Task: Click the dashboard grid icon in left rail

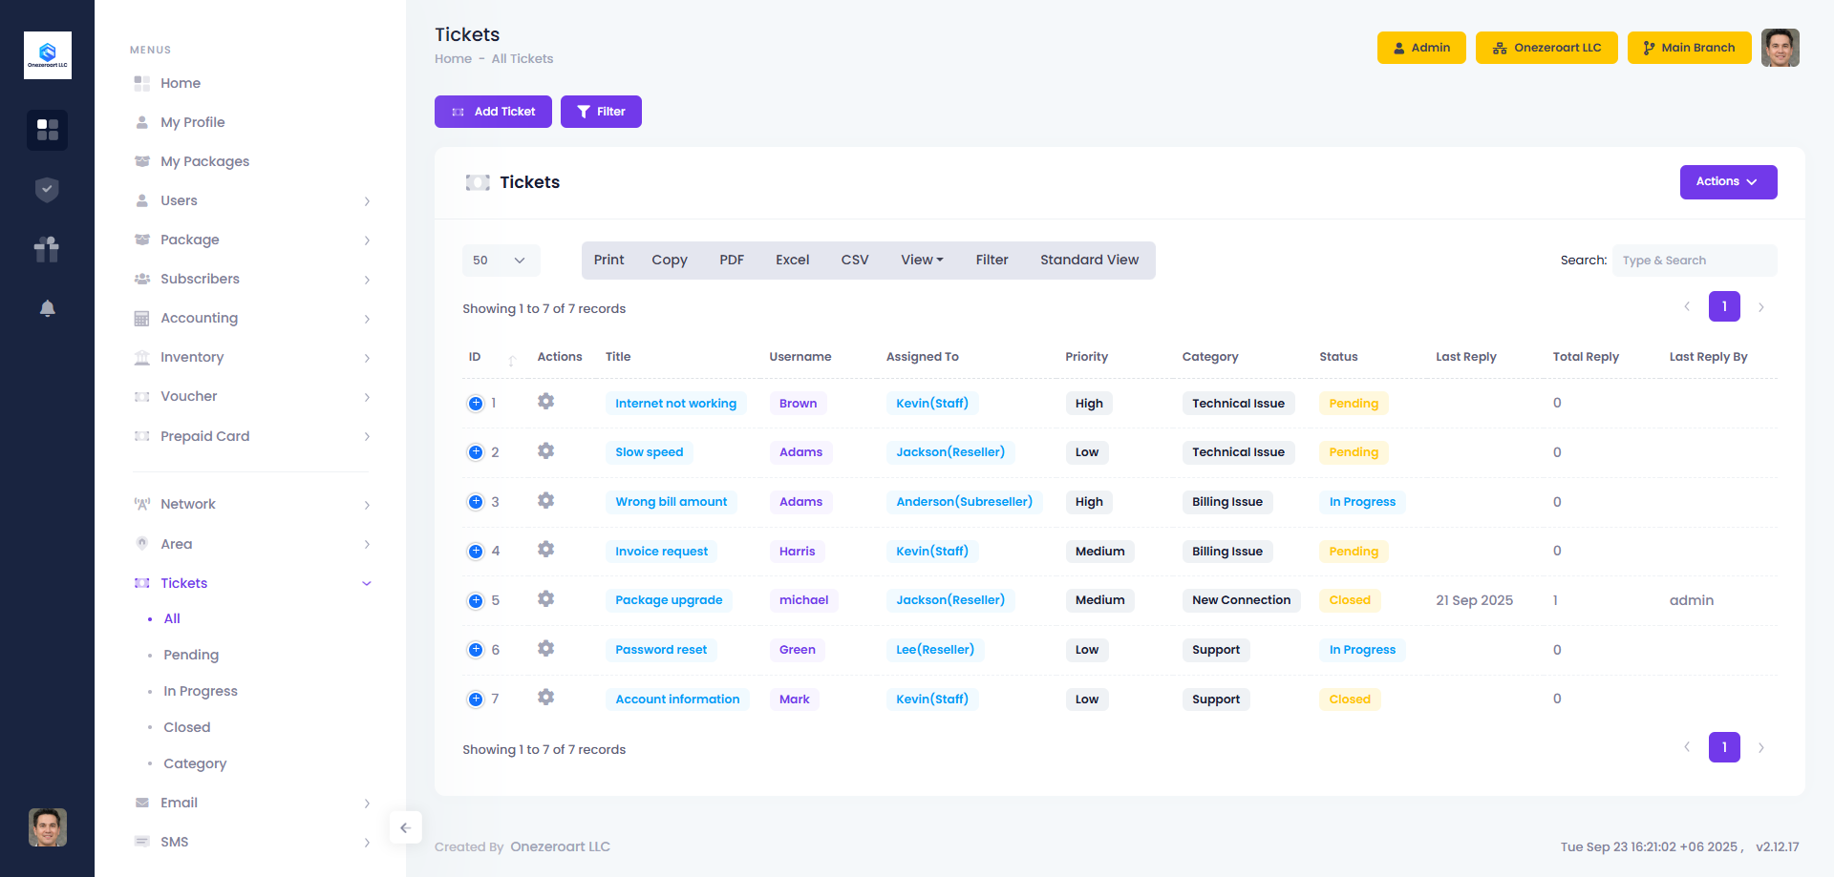Action: tap(47, 130)
